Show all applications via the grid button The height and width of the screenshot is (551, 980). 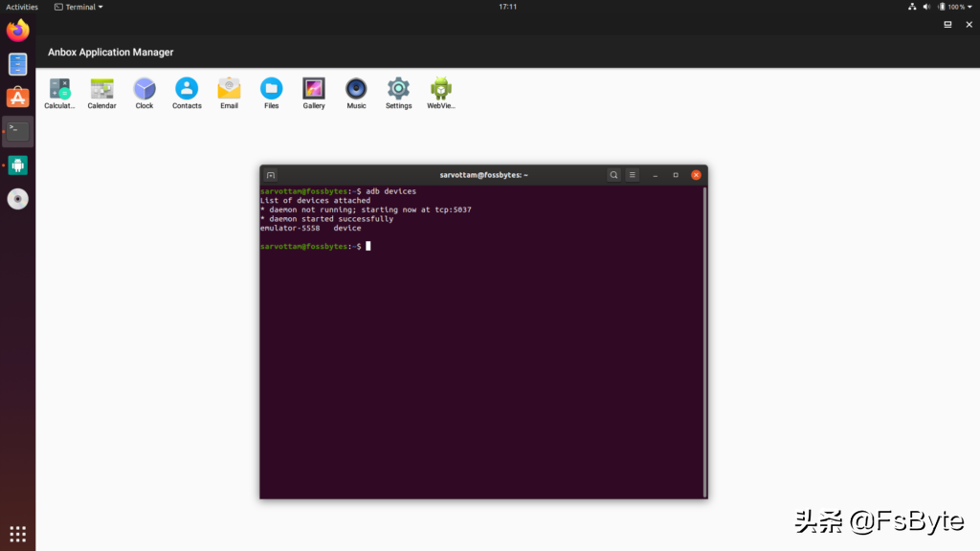point(17,533)
